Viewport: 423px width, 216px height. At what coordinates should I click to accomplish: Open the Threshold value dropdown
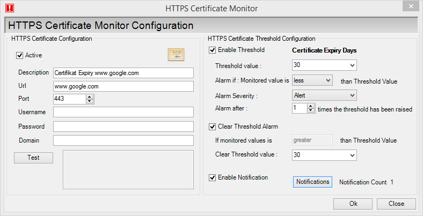[x=324, y=65]
